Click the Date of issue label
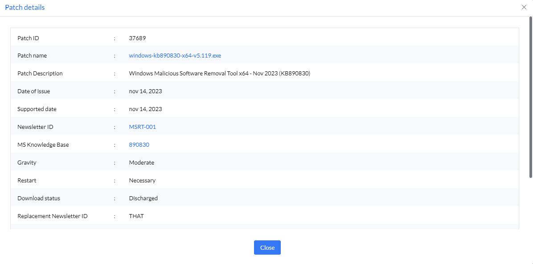 point(34,91)
